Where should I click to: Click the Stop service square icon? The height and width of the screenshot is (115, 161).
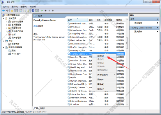[46, 10]
